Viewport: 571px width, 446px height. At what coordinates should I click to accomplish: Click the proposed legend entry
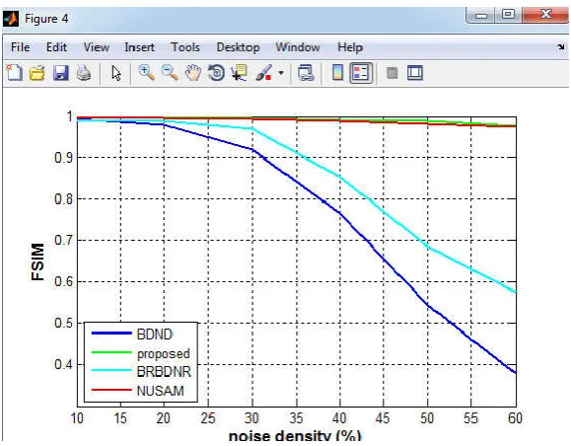[x=164, y=354]
